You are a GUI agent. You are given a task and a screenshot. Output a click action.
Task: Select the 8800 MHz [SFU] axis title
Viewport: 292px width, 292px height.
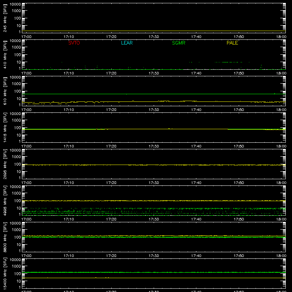pos(5,237)
